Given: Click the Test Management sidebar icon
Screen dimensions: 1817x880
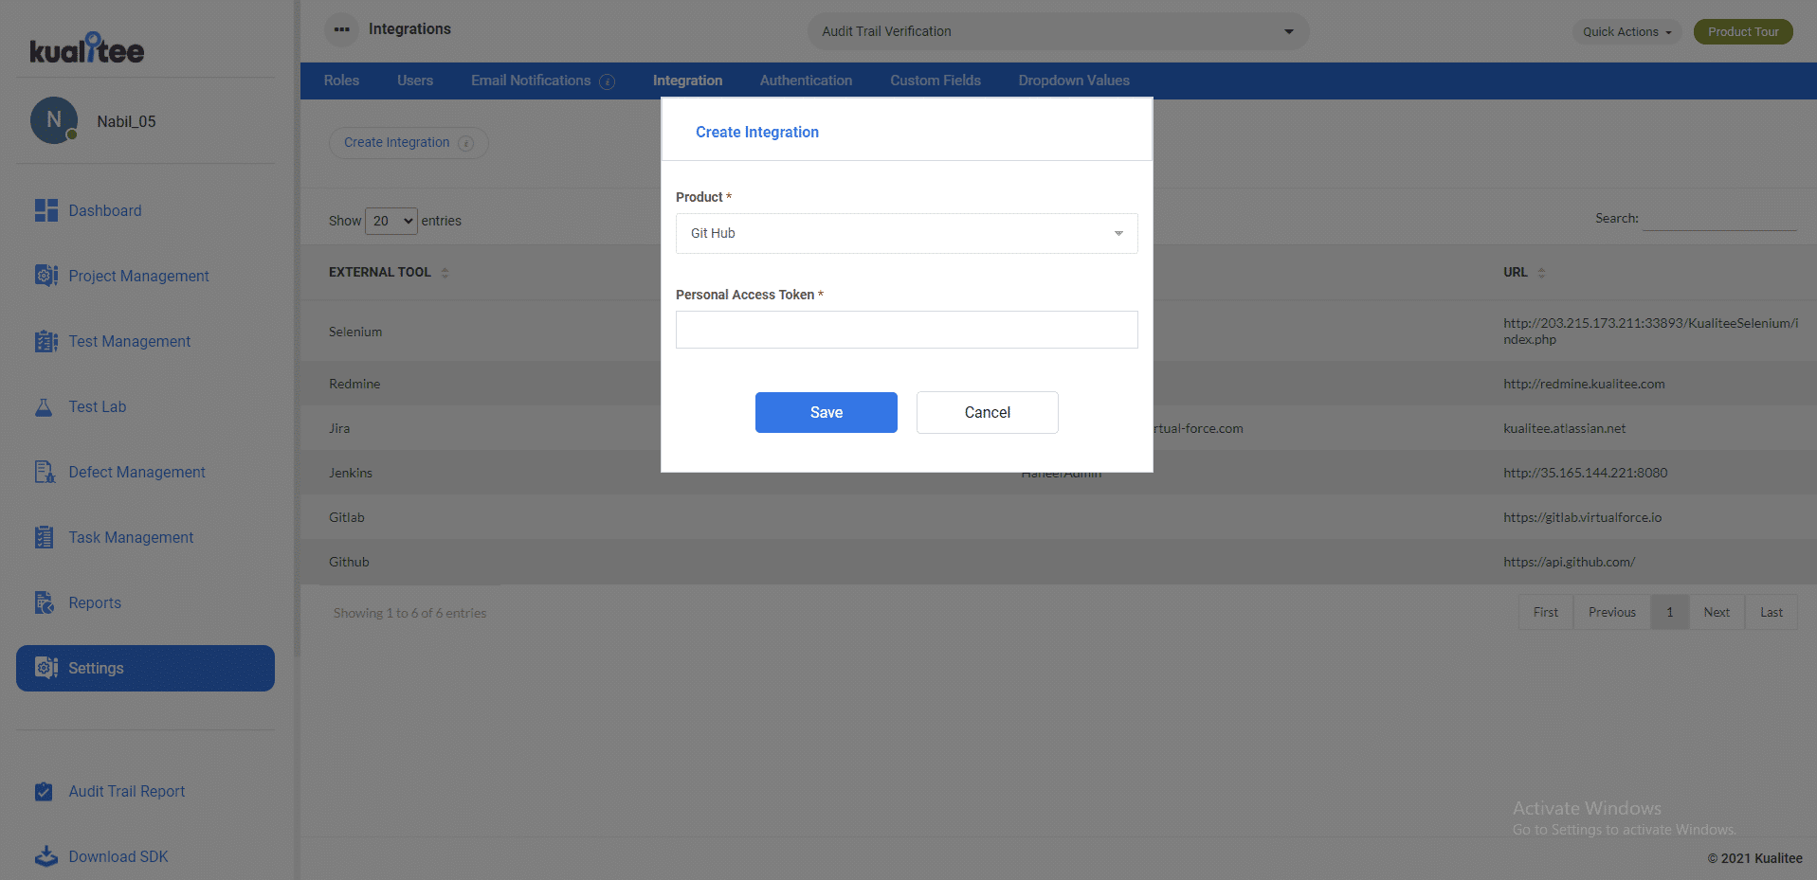Looking at the screenshot, I should tap(45, 341).
